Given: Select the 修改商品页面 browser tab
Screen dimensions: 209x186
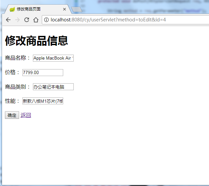Looking at the screenshot, I should [38, 9].
